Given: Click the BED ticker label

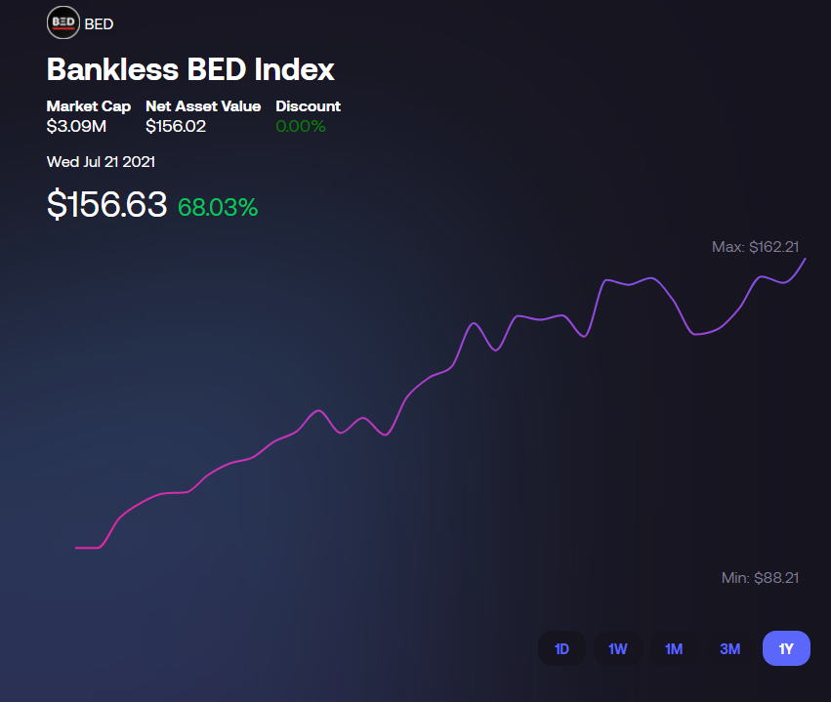Looking at the screenshot, I should point(99,24).
